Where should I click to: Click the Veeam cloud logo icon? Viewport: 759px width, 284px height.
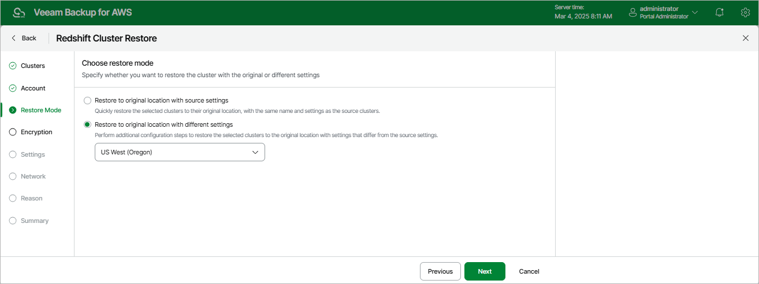pyautogui.click(x=19, y=13)
